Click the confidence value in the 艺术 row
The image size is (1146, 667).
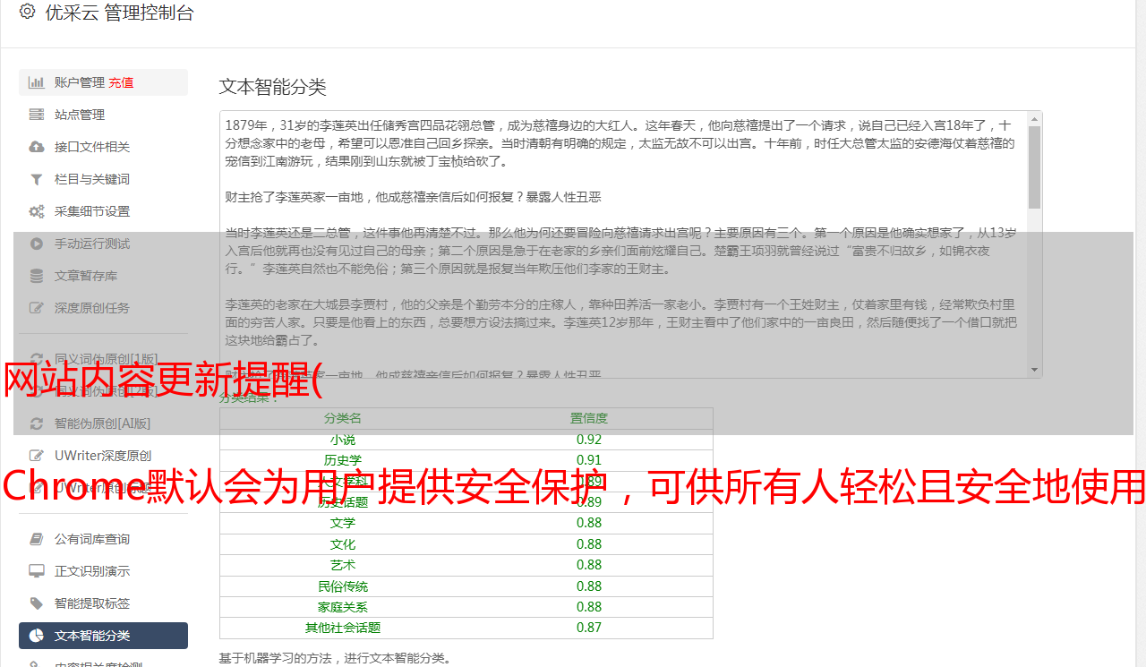589,565
